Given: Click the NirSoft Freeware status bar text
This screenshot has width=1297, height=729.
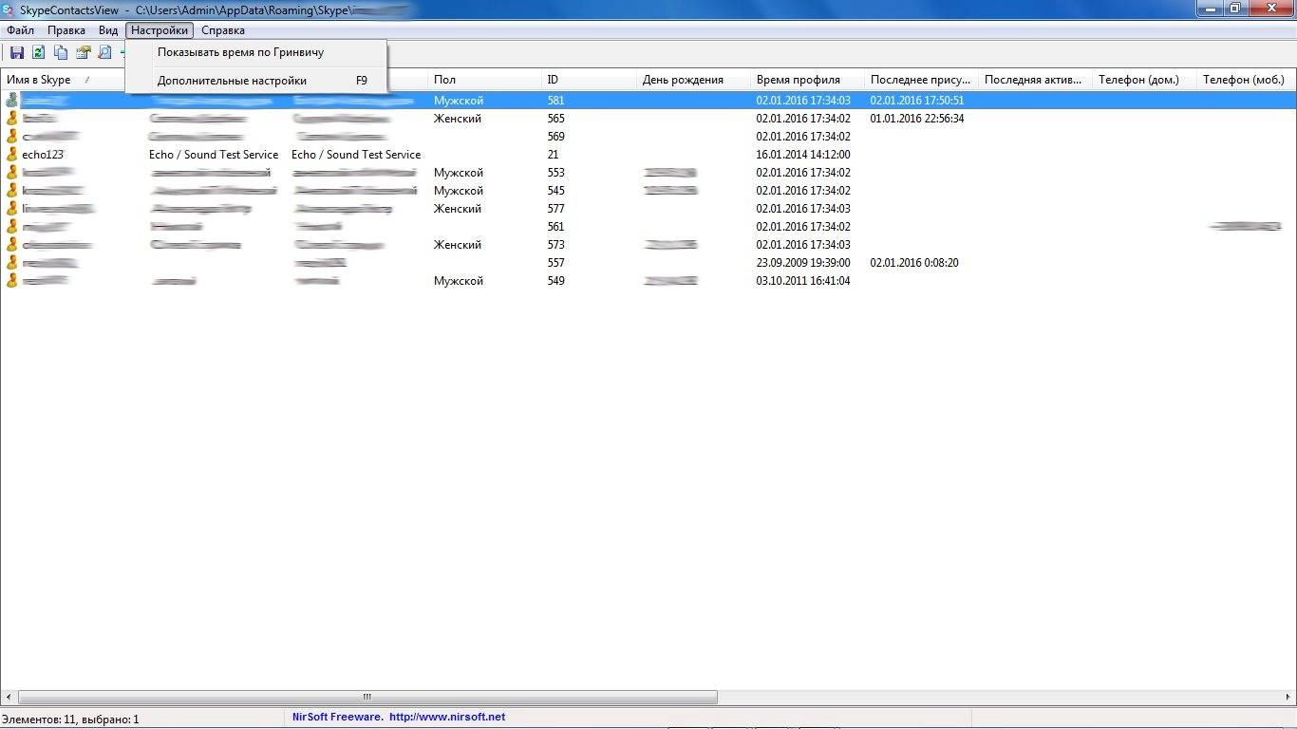Looking at the screenshot, I should pyautogui.click(x=338, y=717).
